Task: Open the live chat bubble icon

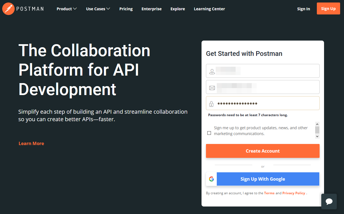Action: 329,201
